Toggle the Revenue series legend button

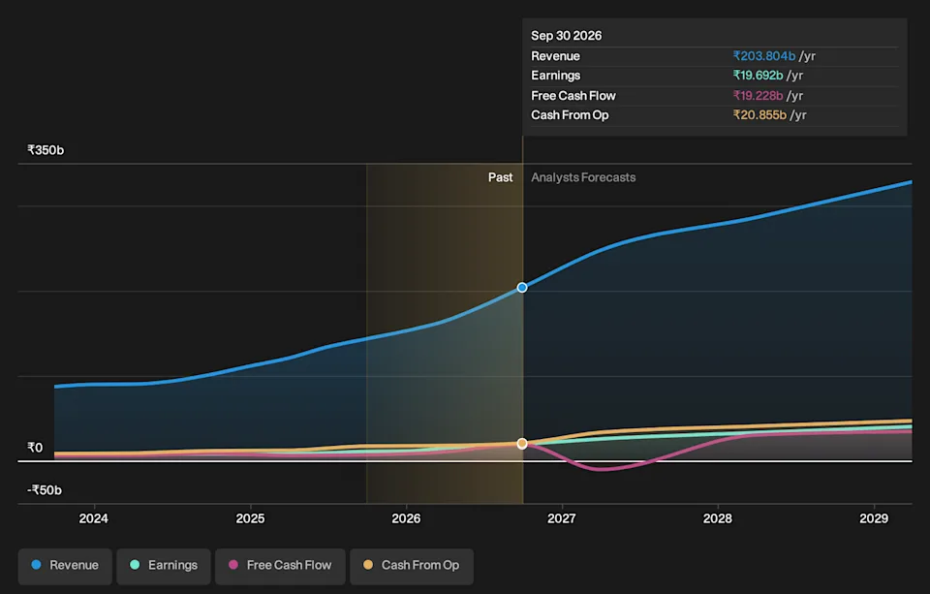pyautogui.click(x=65, y=566)
